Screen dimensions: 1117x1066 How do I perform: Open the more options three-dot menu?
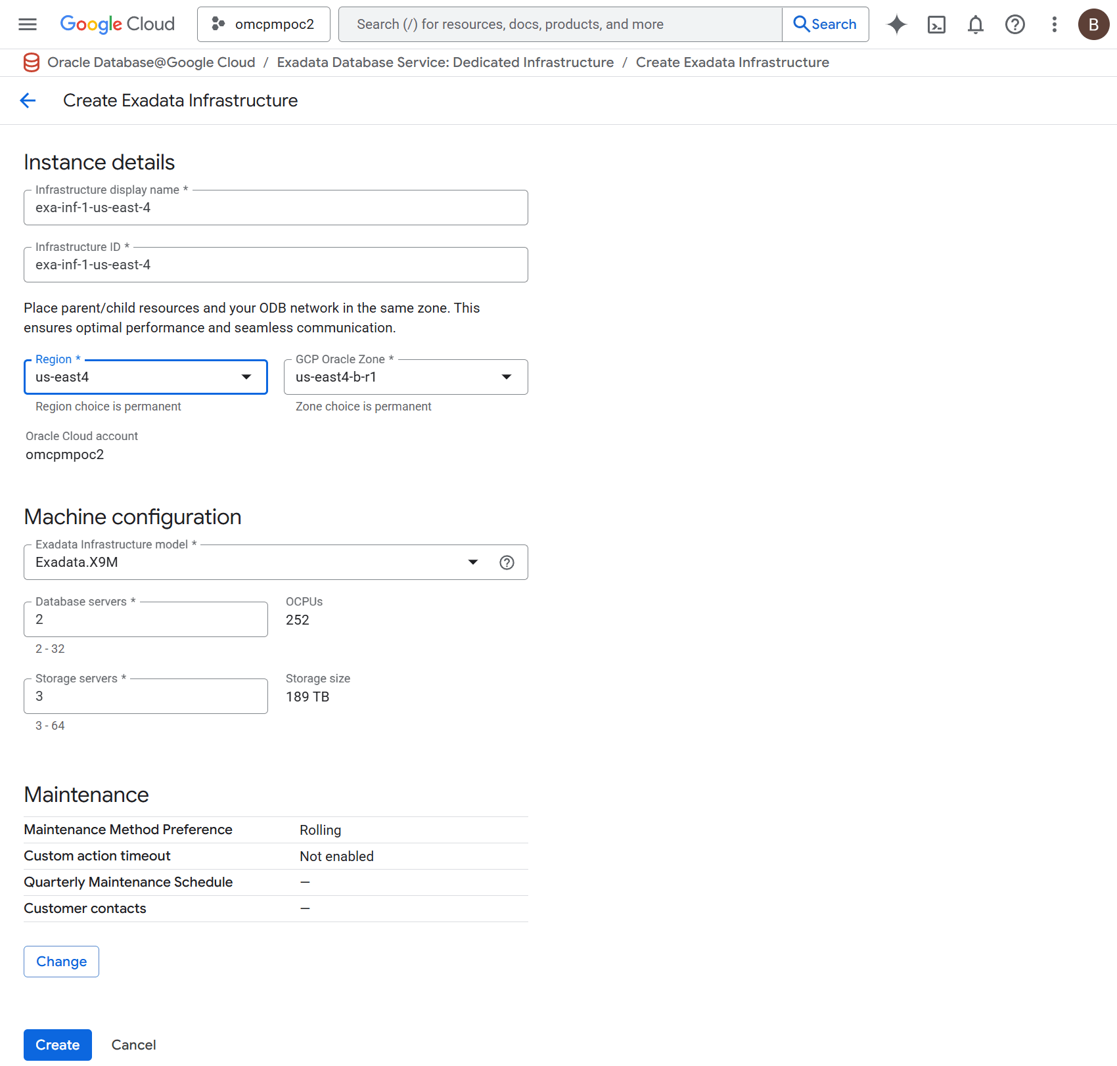coord(1053,24)
